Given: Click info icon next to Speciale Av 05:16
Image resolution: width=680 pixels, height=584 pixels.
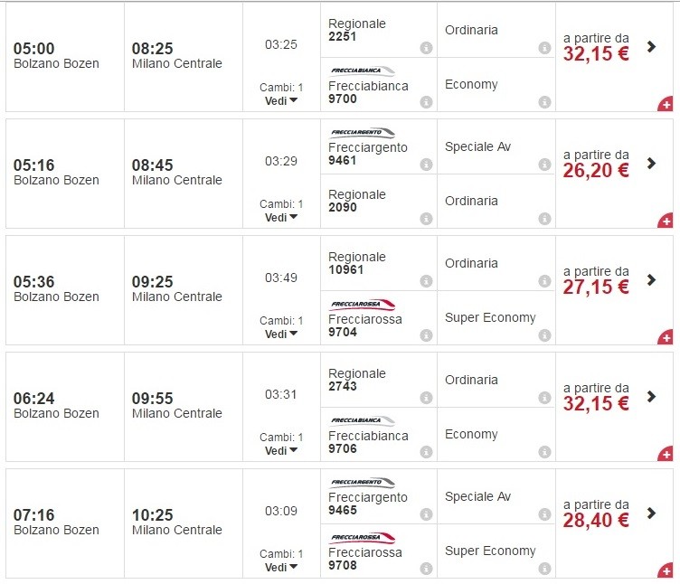Looking at the screenshot, I should click(543, 165).
